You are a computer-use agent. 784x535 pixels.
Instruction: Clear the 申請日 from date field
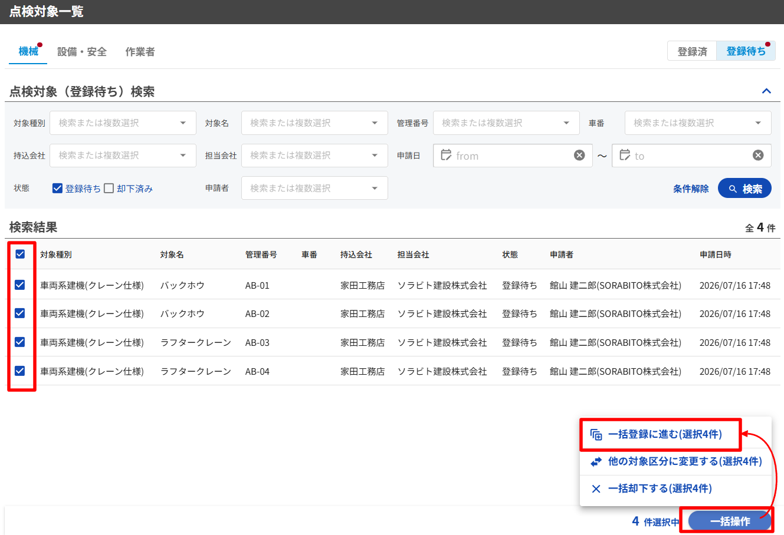tap(579, 155)
